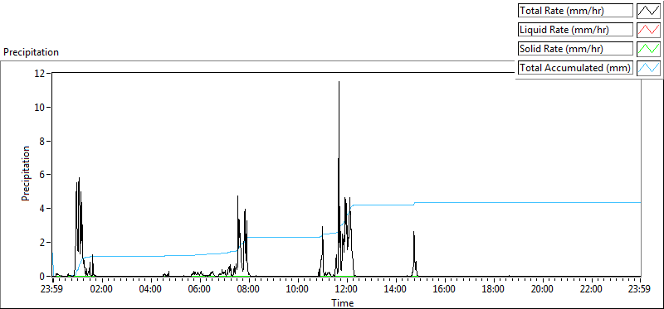This screenshot has height=309, width=664.
Task: Click the 08:00 time axis label
Action: 249,290
